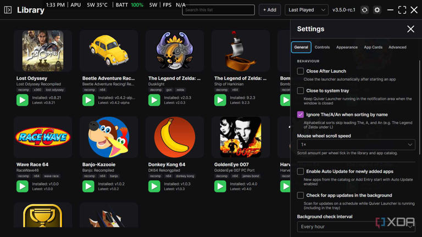Click the GoldenEye 007 PC Port subtitle
The height and width of the screenshot is (237, 422).
(x=235, y=171)
